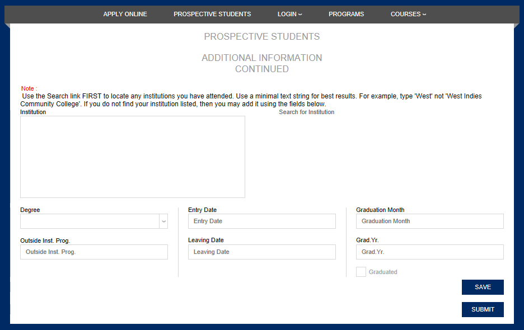
Task: Click the SAVE button
Action: (482, 287)
